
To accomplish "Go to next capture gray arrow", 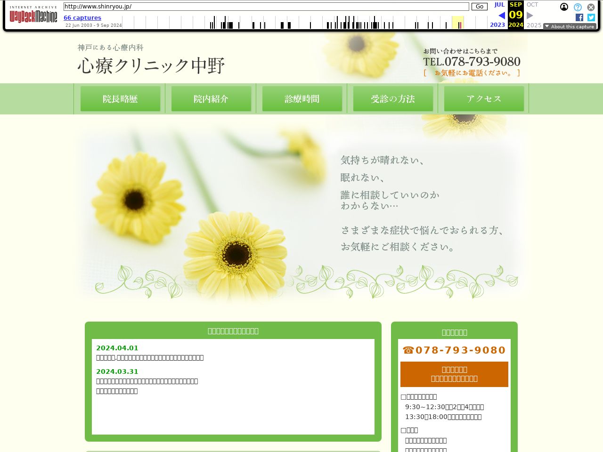I will pos(530,16).
